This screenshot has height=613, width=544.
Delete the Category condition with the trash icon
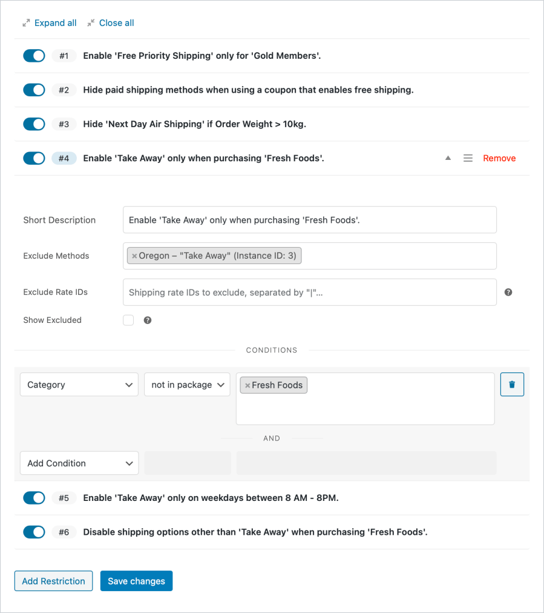[512, 384]
